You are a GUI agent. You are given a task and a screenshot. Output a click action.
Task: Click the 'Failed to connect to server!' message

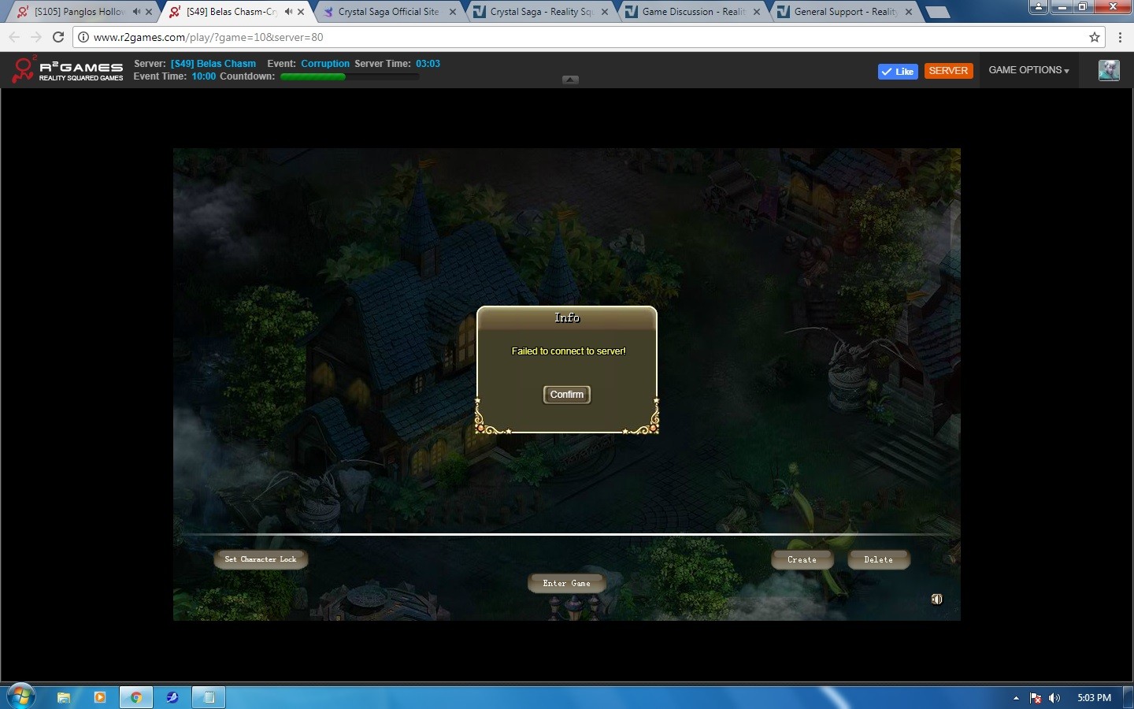point(569,351)
